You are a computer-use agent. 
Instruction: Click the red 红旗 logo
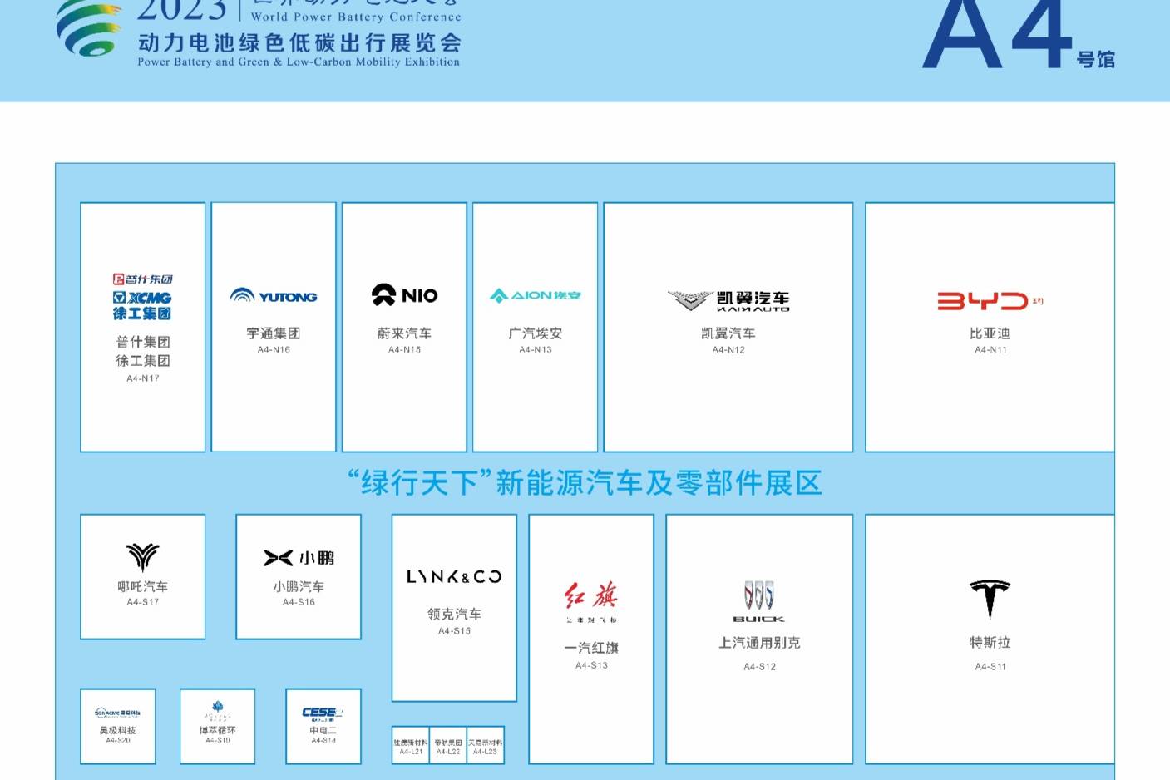(591, 601)
